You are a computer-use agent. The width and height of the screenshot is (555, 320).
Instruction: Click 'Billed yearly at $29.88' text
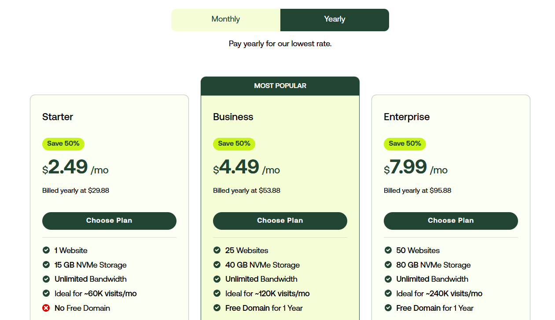(76, 191)
